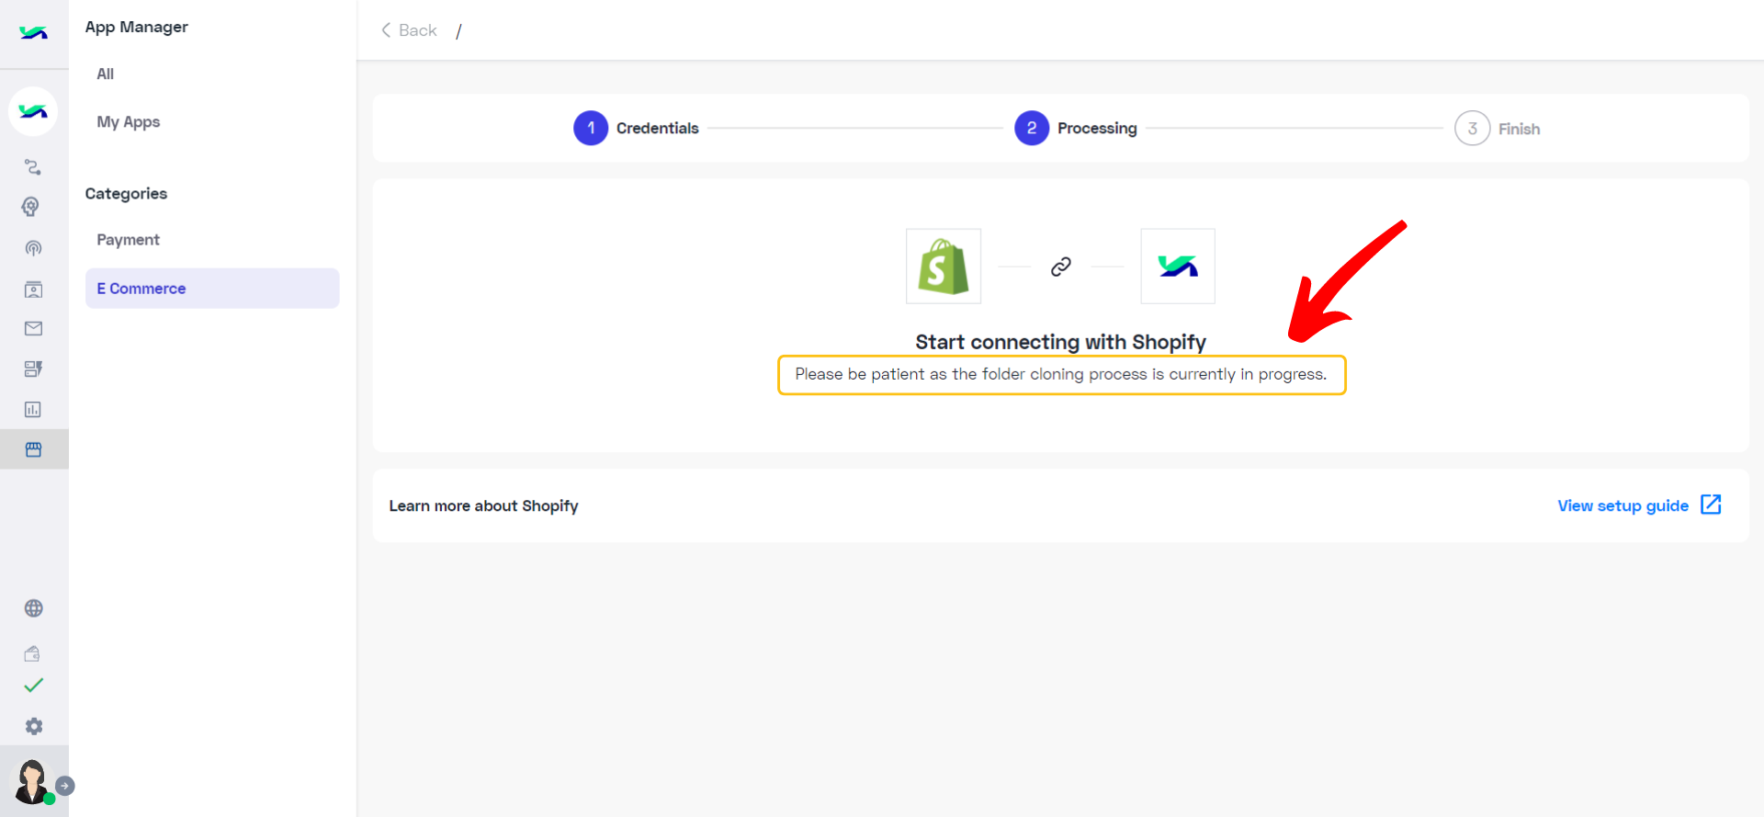
Task: Open the settings gear icon
Action: (x=33, y=726)
